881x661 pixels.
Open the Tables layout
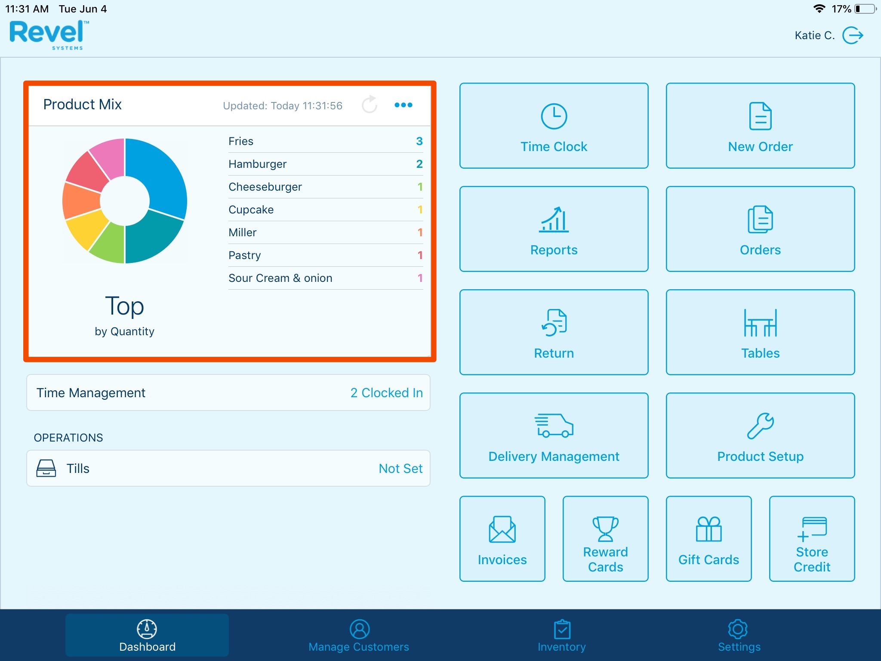760,332
